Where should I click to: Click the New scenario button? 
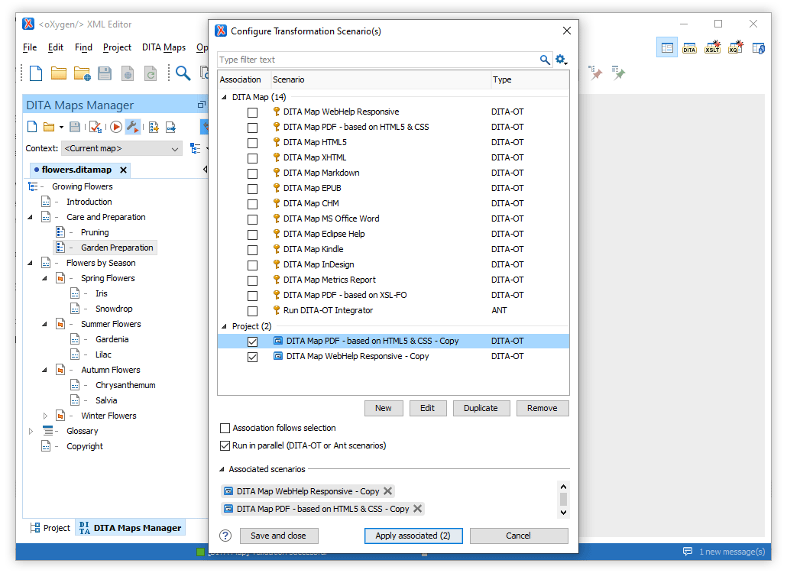[x=384, y=409]
